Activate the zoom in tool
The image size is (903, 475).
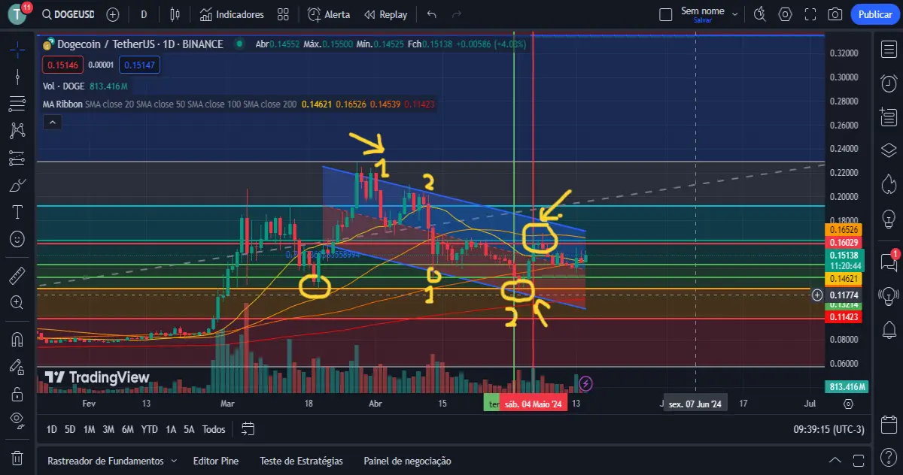click(x=17, y=302)
